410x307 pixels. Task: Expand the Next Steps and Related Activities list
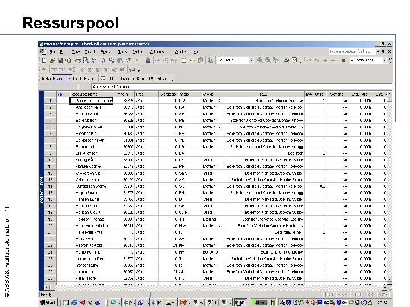tap(140, 78)
